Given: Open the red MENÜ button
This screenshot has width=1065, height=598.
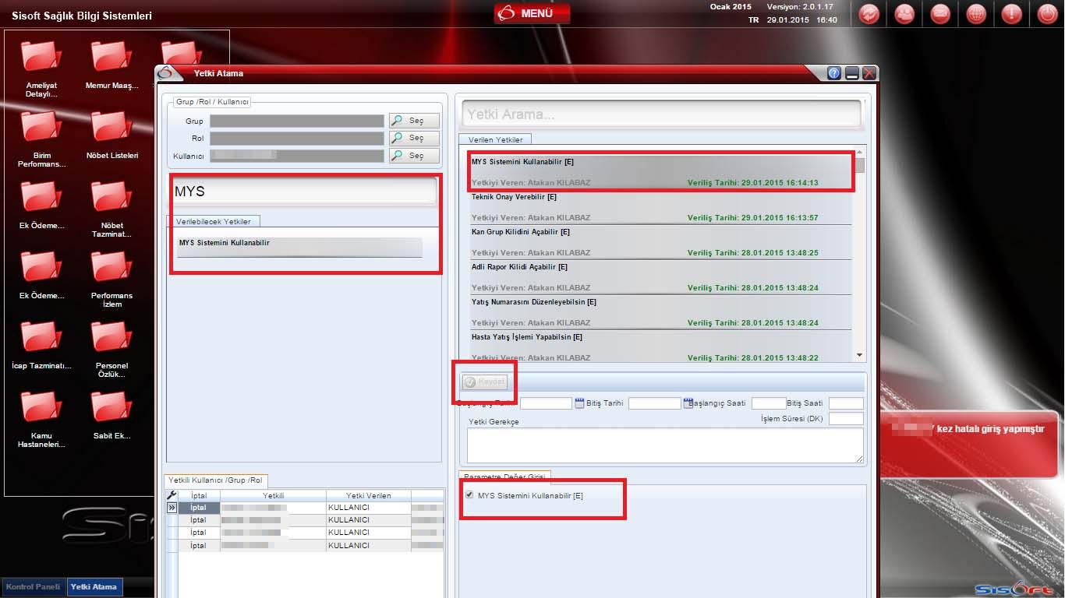Looking at the screenshot, I should click(532, 13).
